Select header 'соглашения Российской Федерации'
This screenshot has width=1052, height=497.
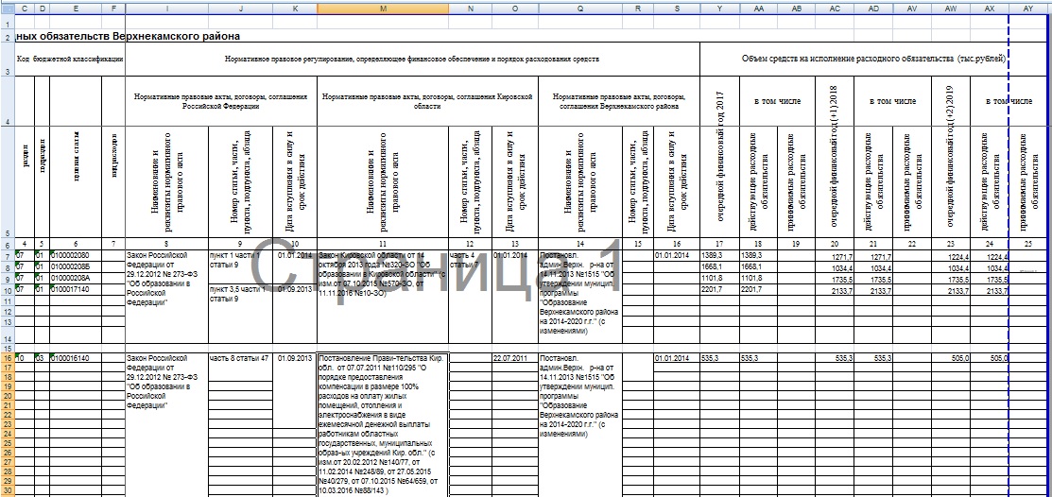coord(221,101)
